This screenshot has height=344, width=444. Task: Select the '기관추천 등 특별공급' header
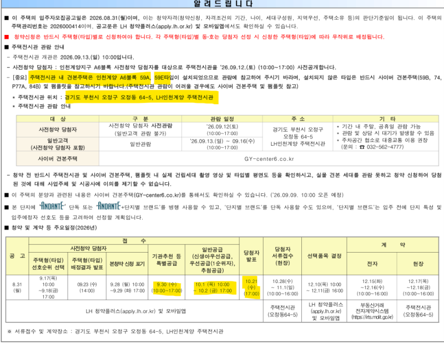pyautogui.click(x=167, y=260)
